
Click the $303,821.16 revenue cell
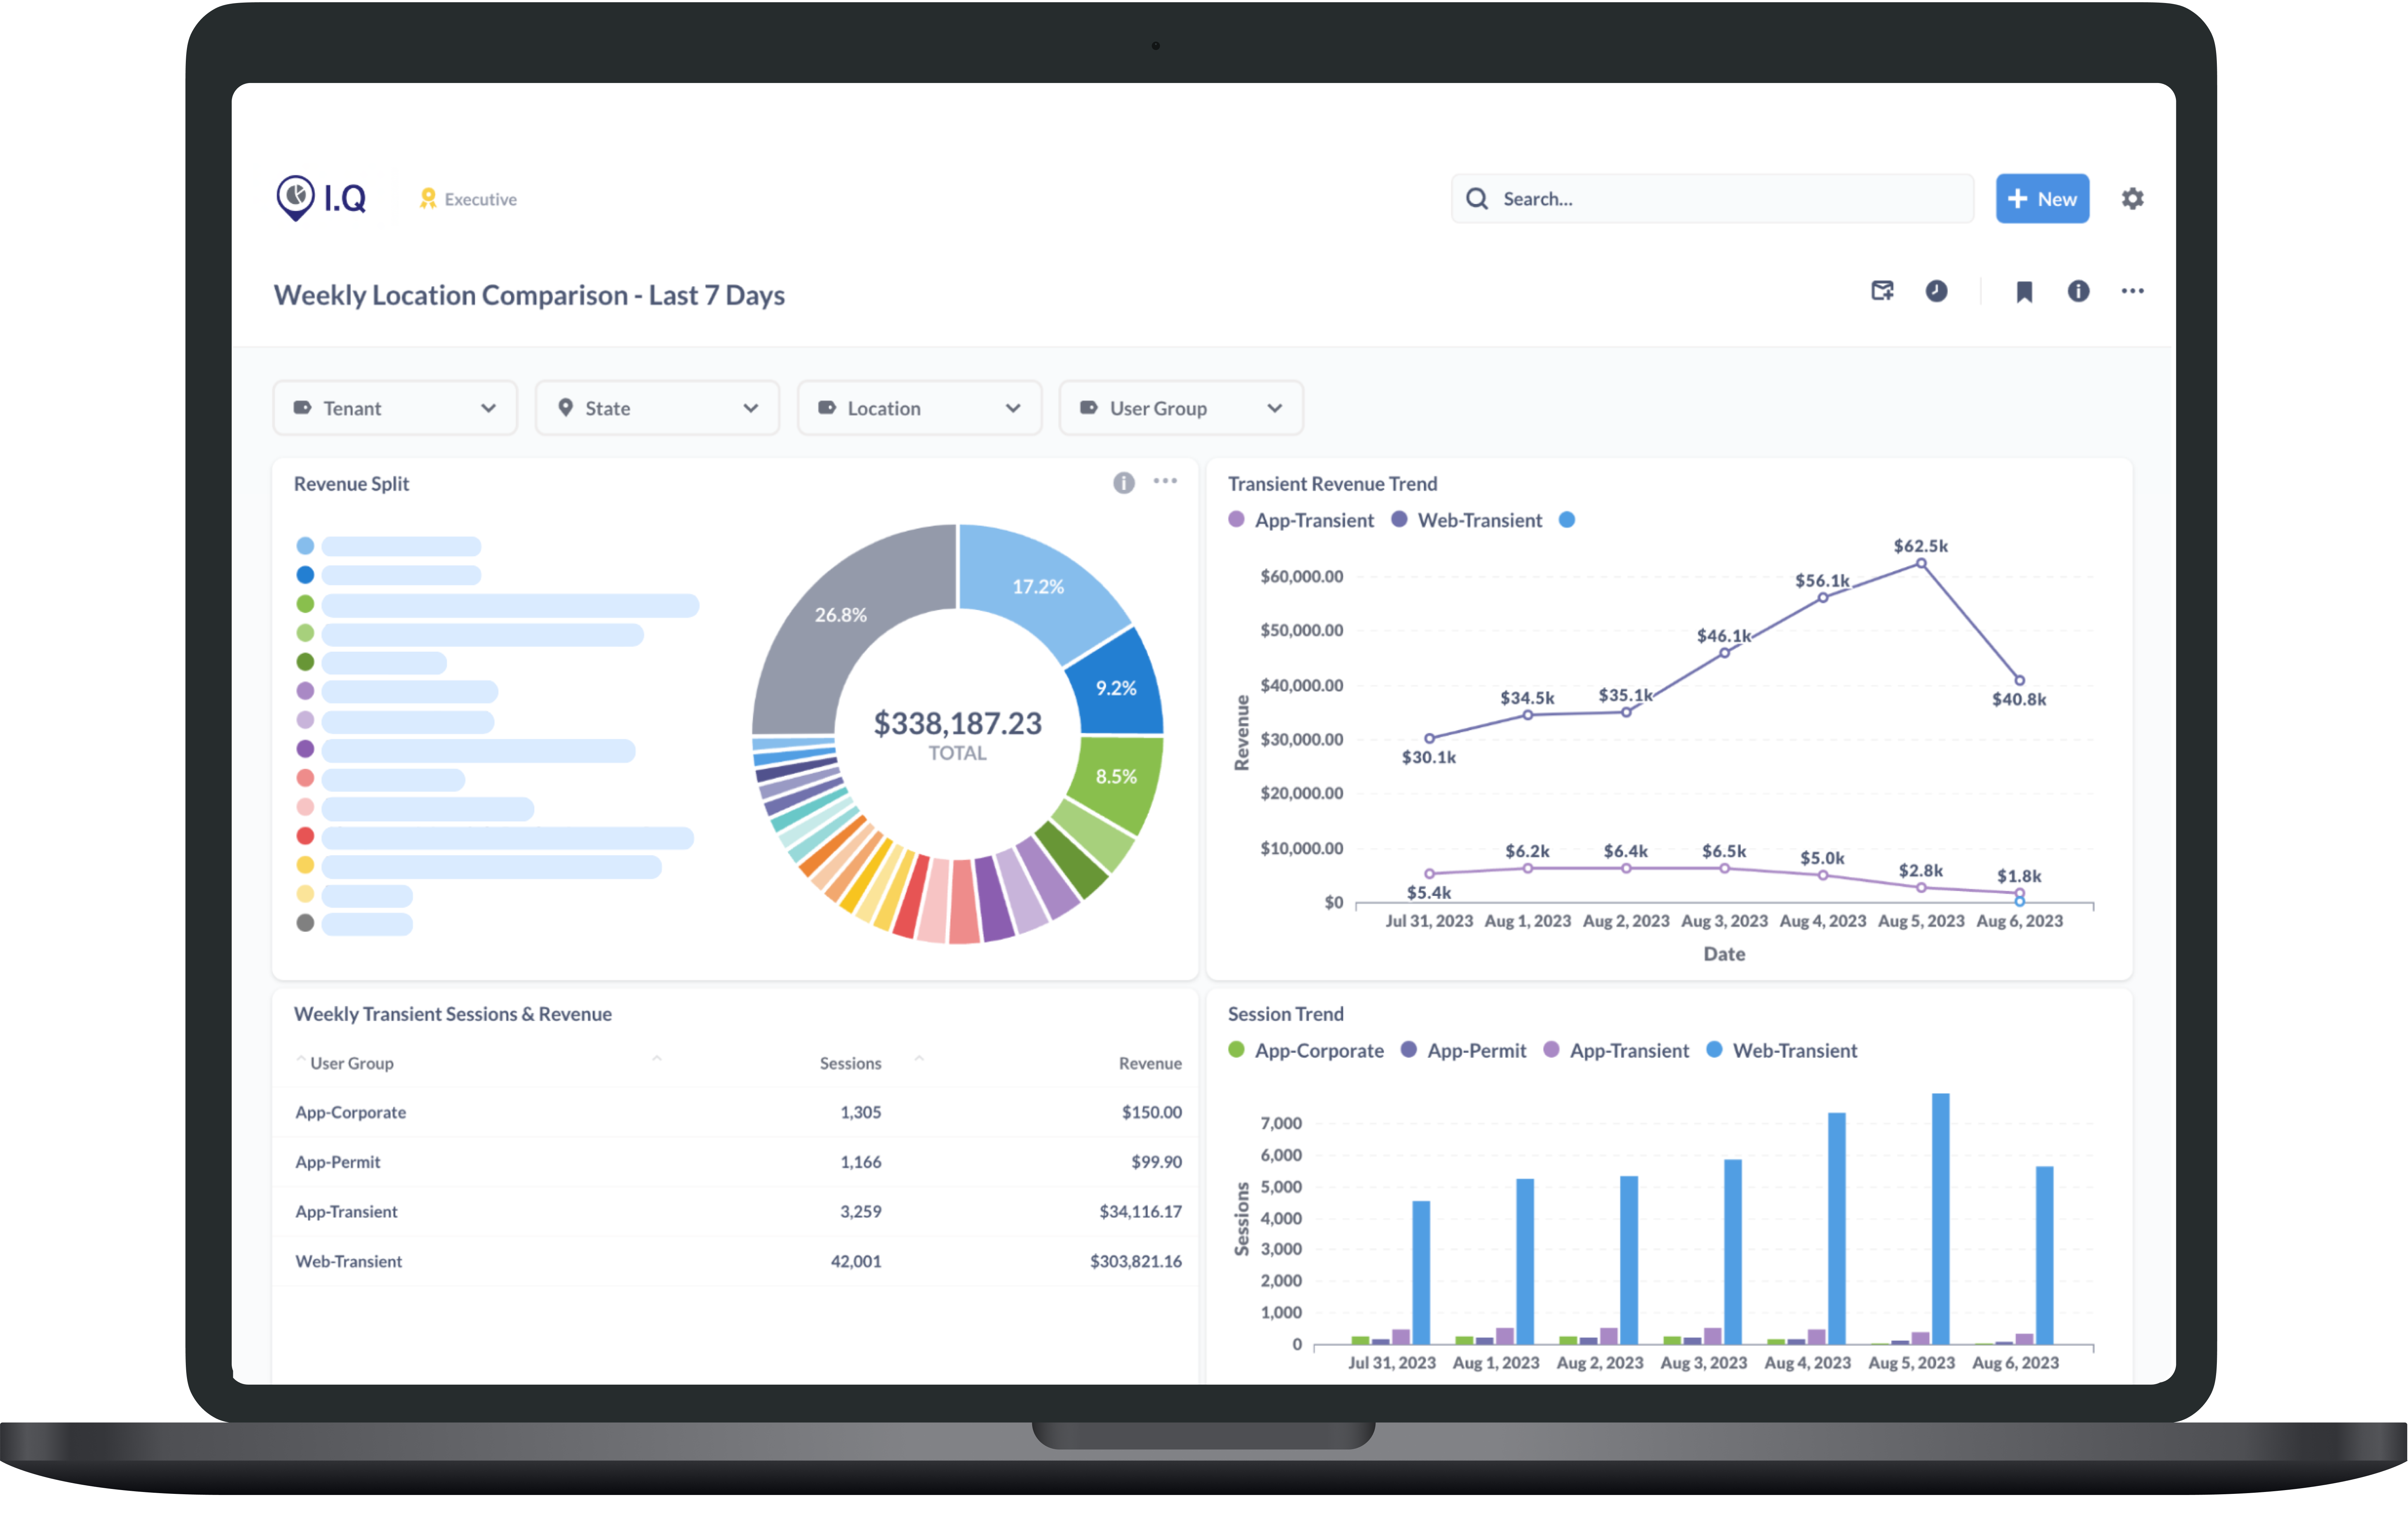pos(1136,1261)
